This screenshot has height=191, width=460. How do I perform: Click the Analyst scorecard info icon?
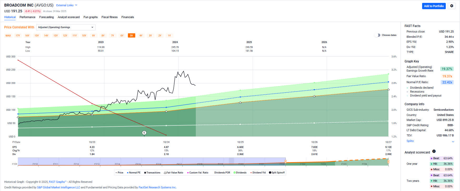[x=434, y=151]
